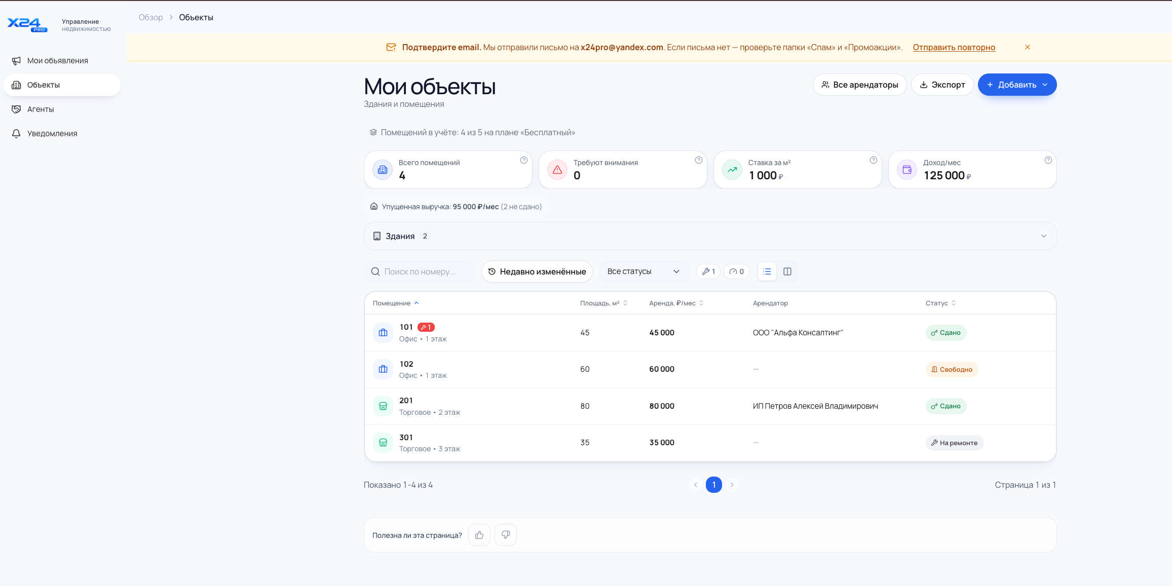This screenshot has height=586, width=1172.
Task: Click office icon of room 102
Action: (x=383, y=369)
